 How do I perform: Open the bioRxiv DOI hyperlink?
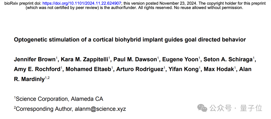coord(82,3)
